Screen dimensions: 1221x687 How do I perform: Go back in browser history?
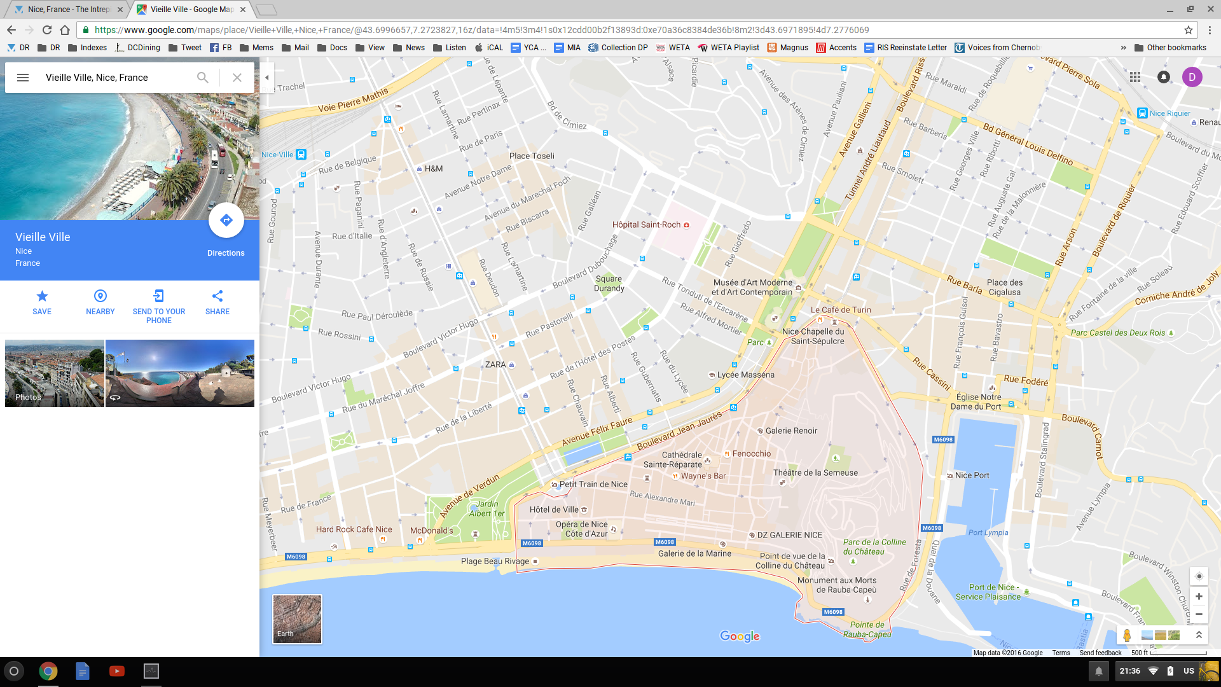tap(11, 30)
